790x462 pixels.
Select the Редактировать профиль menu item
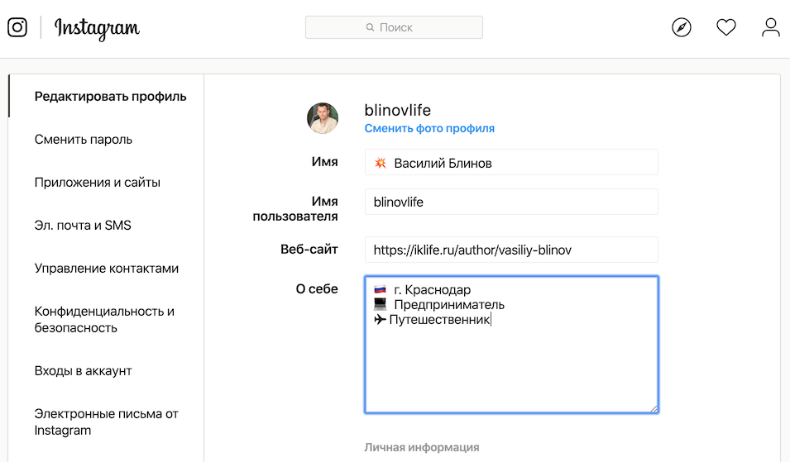click(110, 96)
